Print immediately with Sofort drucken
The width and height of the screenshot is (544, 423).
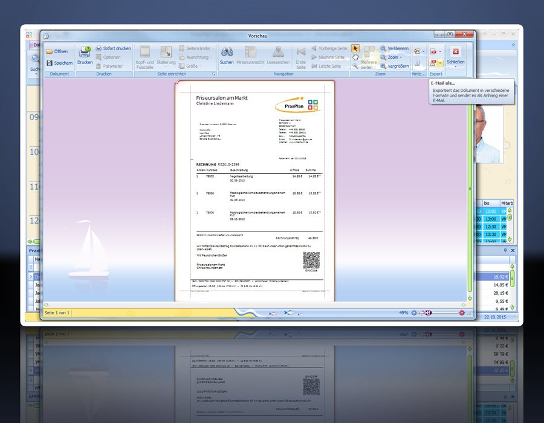[113, 48]
